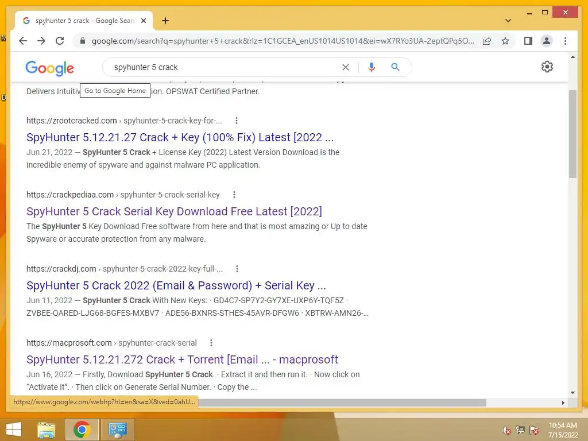Screen dimensions: 588x441
Task: Click the Google logo
Action: (49, 68)
